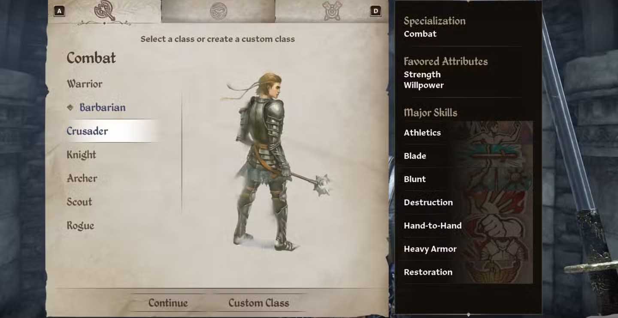Click the Continue button

168,303
